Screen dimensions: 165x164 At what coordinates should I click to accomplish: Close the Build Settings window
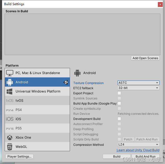[x=160, y=4]
